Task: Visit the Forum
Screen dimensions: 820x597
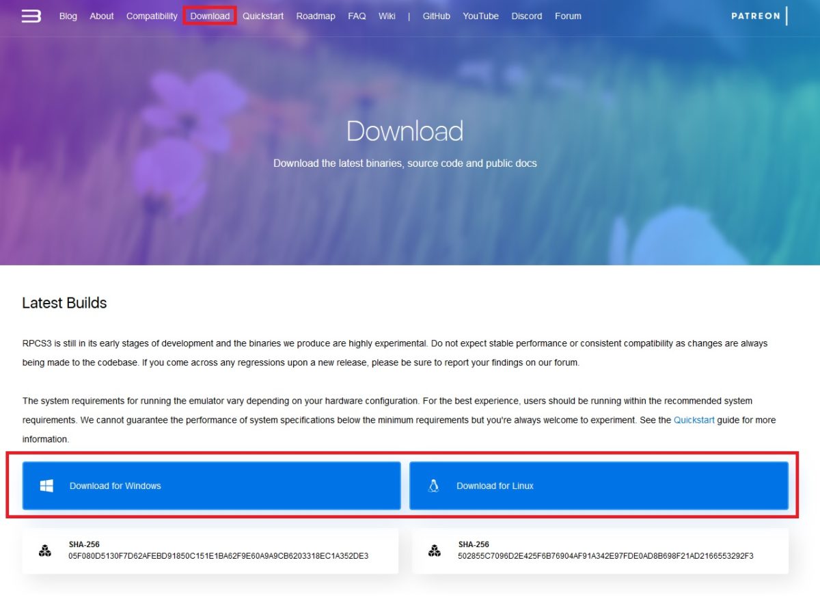Action: point(568,16)
